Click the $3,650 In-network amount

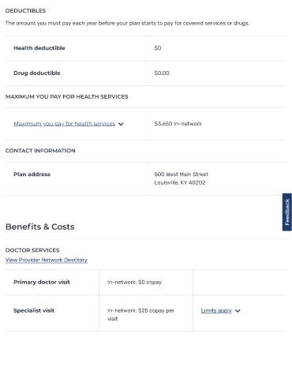click(x=178, y=124)
